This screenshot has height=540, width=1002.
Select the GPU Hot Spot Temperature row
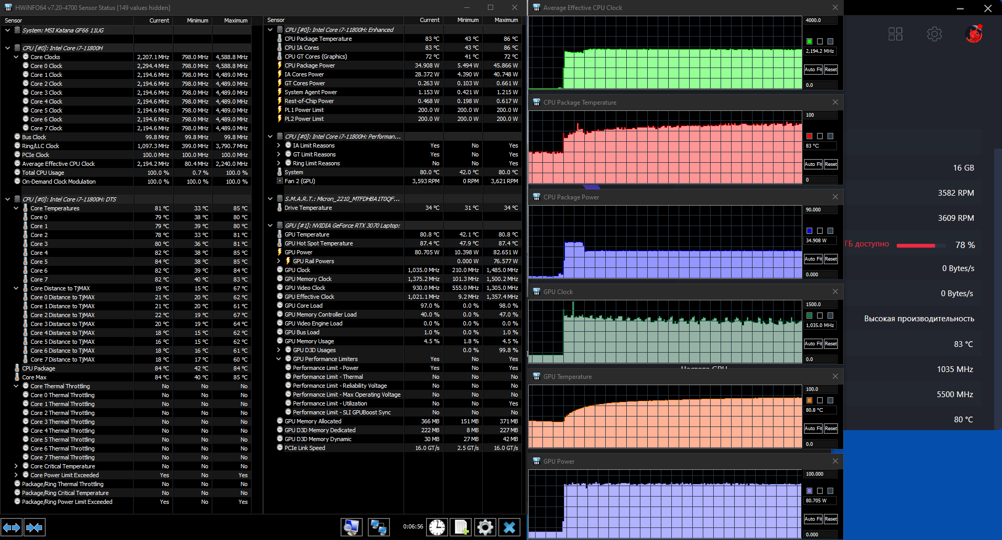pyautogui.click(x=393, y=243)
